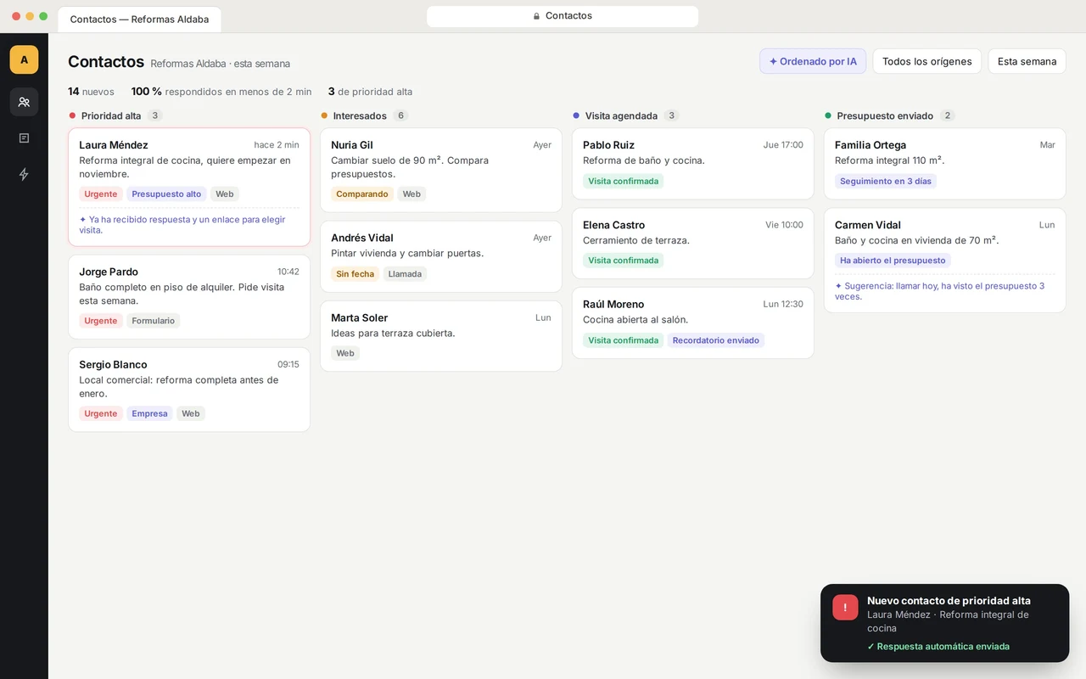The width and height of the screenshot is (1086, 679).
Task: Click the red alert icon in the notification
Action: click(845, 607)
